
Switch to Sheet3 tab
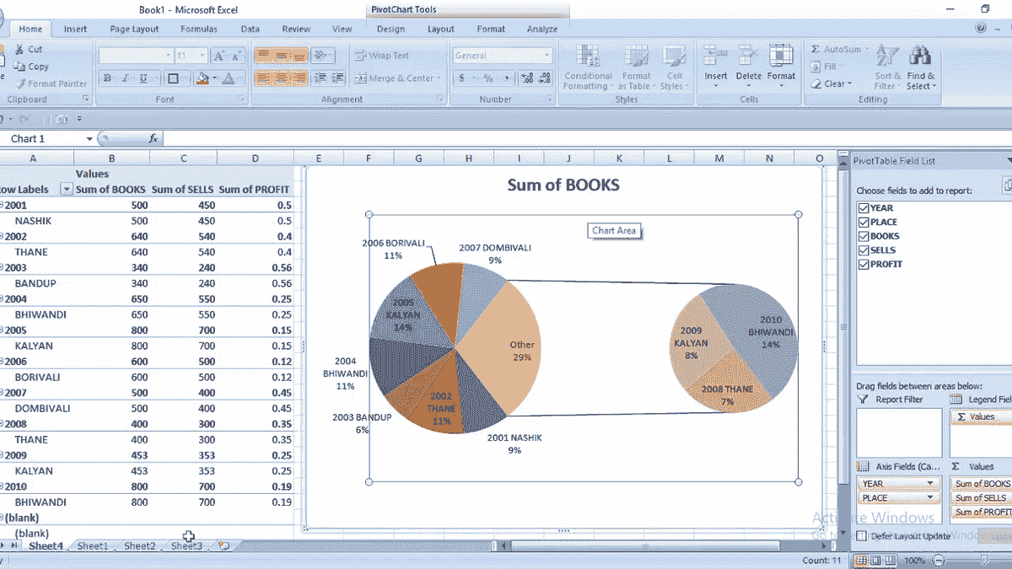[x=186, y=546]
